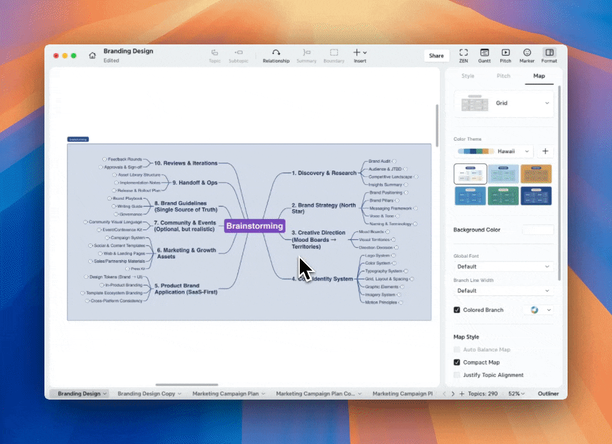Click the circle beside Governance

coord(116,214)
